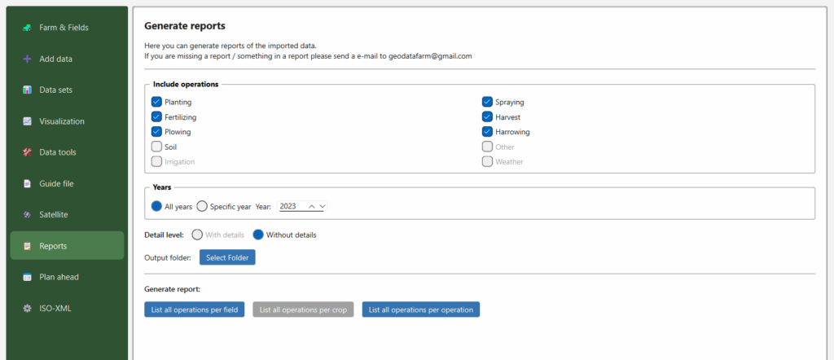Click the Data tools wrench icon
This screenshot has height=360, width=834.
[x=27, y=152]
